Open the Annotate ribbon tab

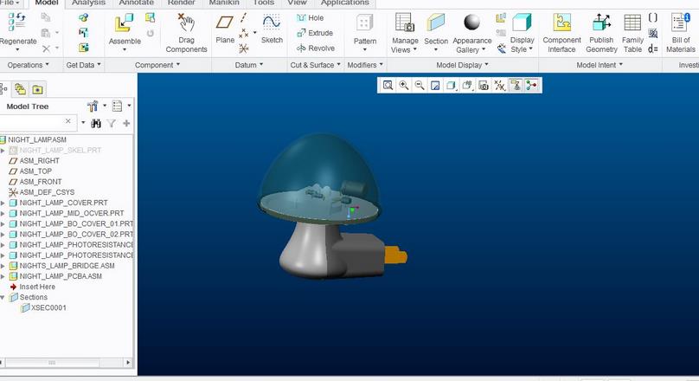coord(136,3)
